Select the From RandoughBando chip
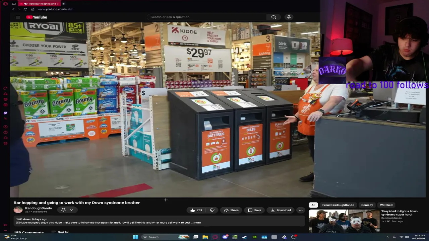The height and width of the screenshot is (241, 429). (x=338, y=205)
